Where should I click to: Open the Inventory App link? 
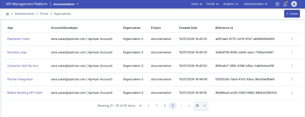(x=17, y=52)
